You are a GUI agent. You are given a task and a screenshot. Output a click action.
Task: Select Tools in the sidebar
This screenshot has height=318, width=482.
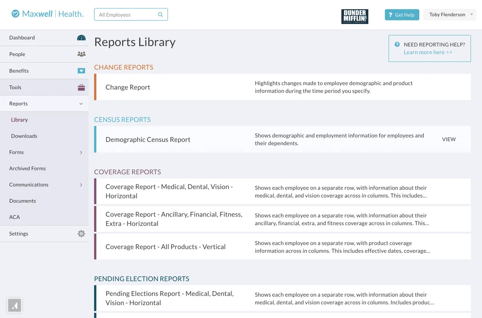point(44,87)
